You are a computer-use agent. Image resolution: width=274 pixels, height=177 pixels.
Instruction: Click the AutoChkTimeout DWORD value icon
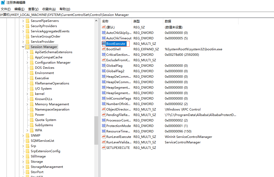click(x=104, y=38)
